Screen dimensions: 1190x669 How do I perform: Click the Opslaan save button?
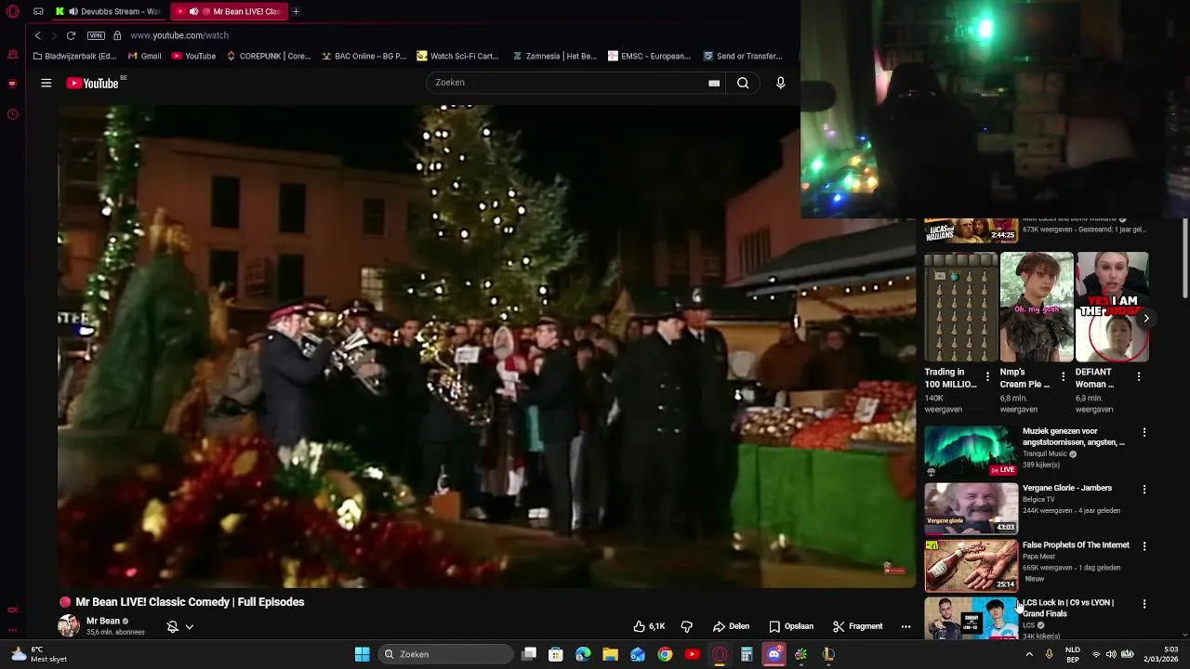(x=791, y=626)
